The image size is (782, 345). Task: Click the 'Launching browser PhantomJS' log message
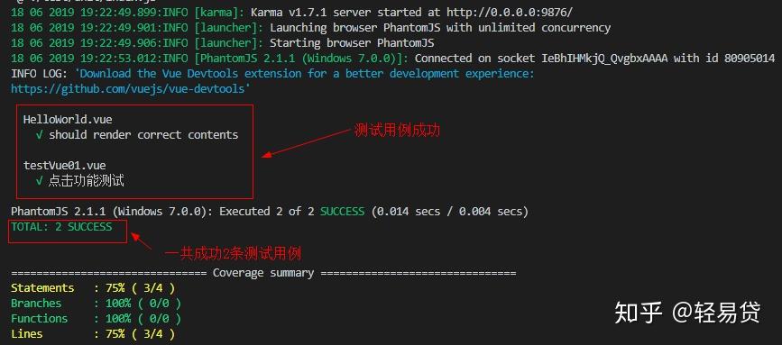coord(440,27)
